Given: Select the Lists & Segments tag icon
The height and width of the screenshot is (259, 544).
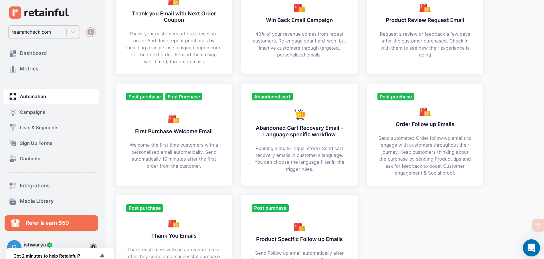Looking at the screenshot, I should (x=13, y=128).
